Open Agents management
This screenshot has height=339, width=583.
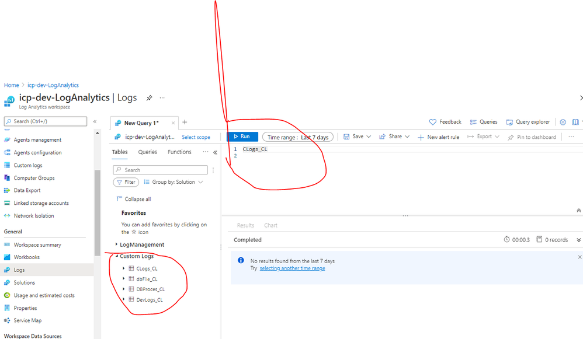37,140
